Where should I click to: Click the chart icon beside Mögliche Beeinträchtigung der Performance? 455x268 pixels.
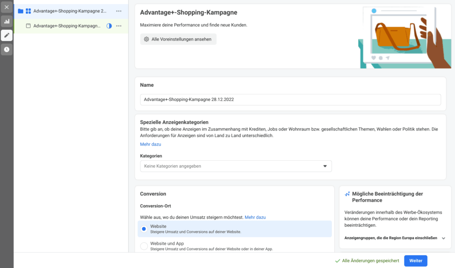pos(347,194)
